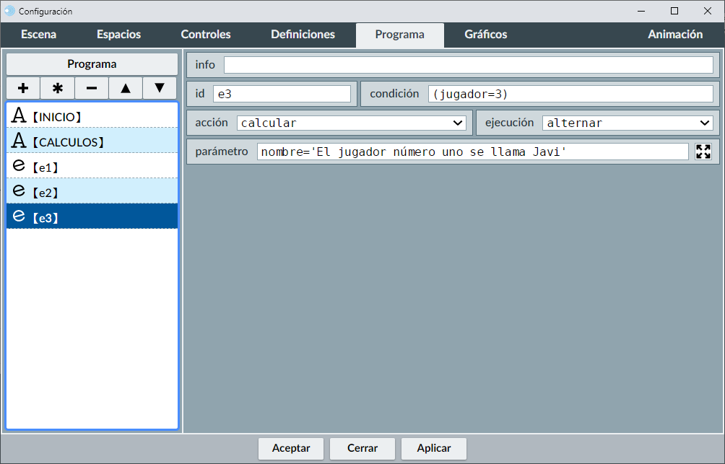Click the minus icon to delete item

[91, 88]
